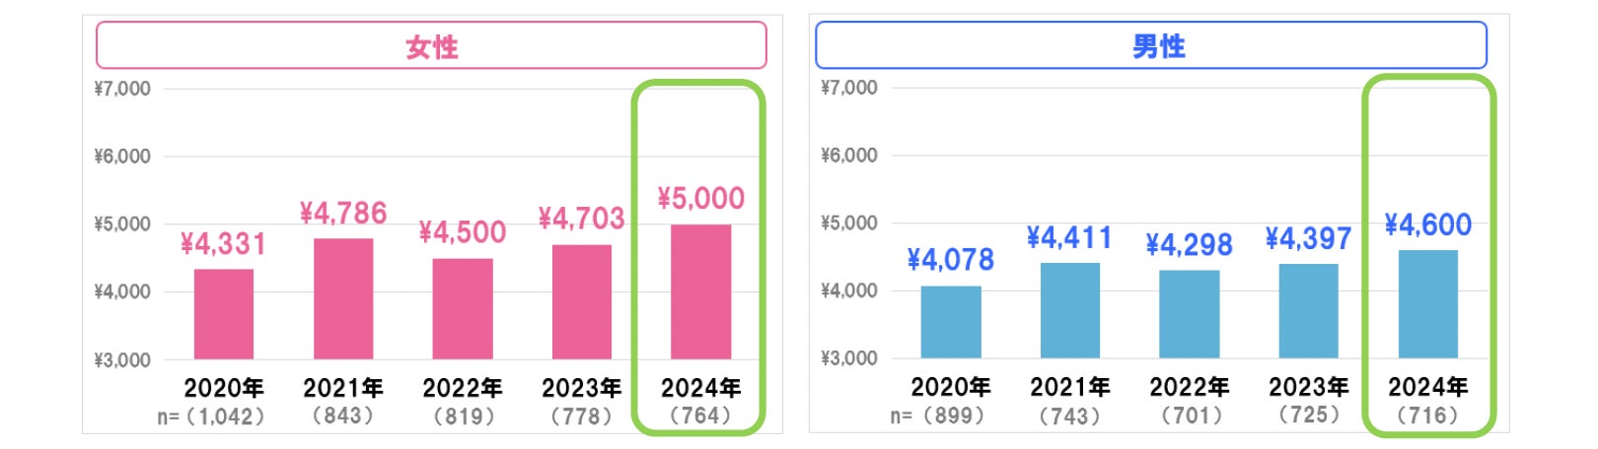Click the ¥3,000 axis label in 男性 chart
Viewport: 1598px width, 449px height.
click(849, 358)
